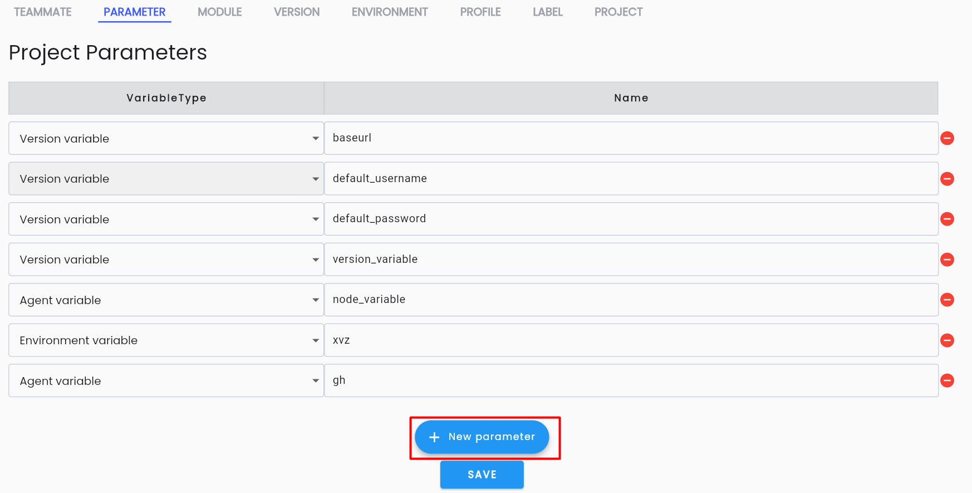Change variable type for gh row
Image resolution: width=972 pixels, height=493 pixels.
coord(166,380)
